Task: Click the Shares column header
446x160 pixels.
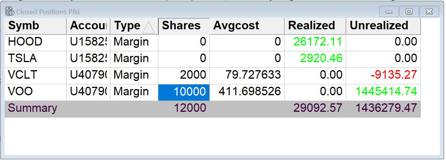Action: coord(184,26)
